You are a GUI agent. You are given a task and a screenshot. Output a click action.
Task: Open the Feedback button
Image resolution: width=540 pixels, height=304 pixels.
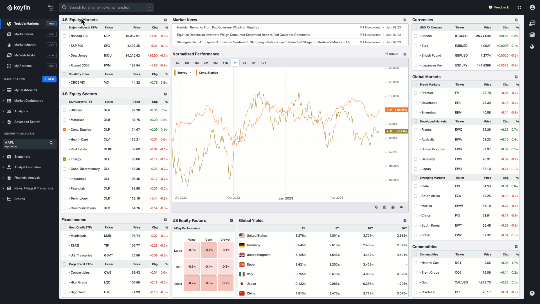click(499, 7)
